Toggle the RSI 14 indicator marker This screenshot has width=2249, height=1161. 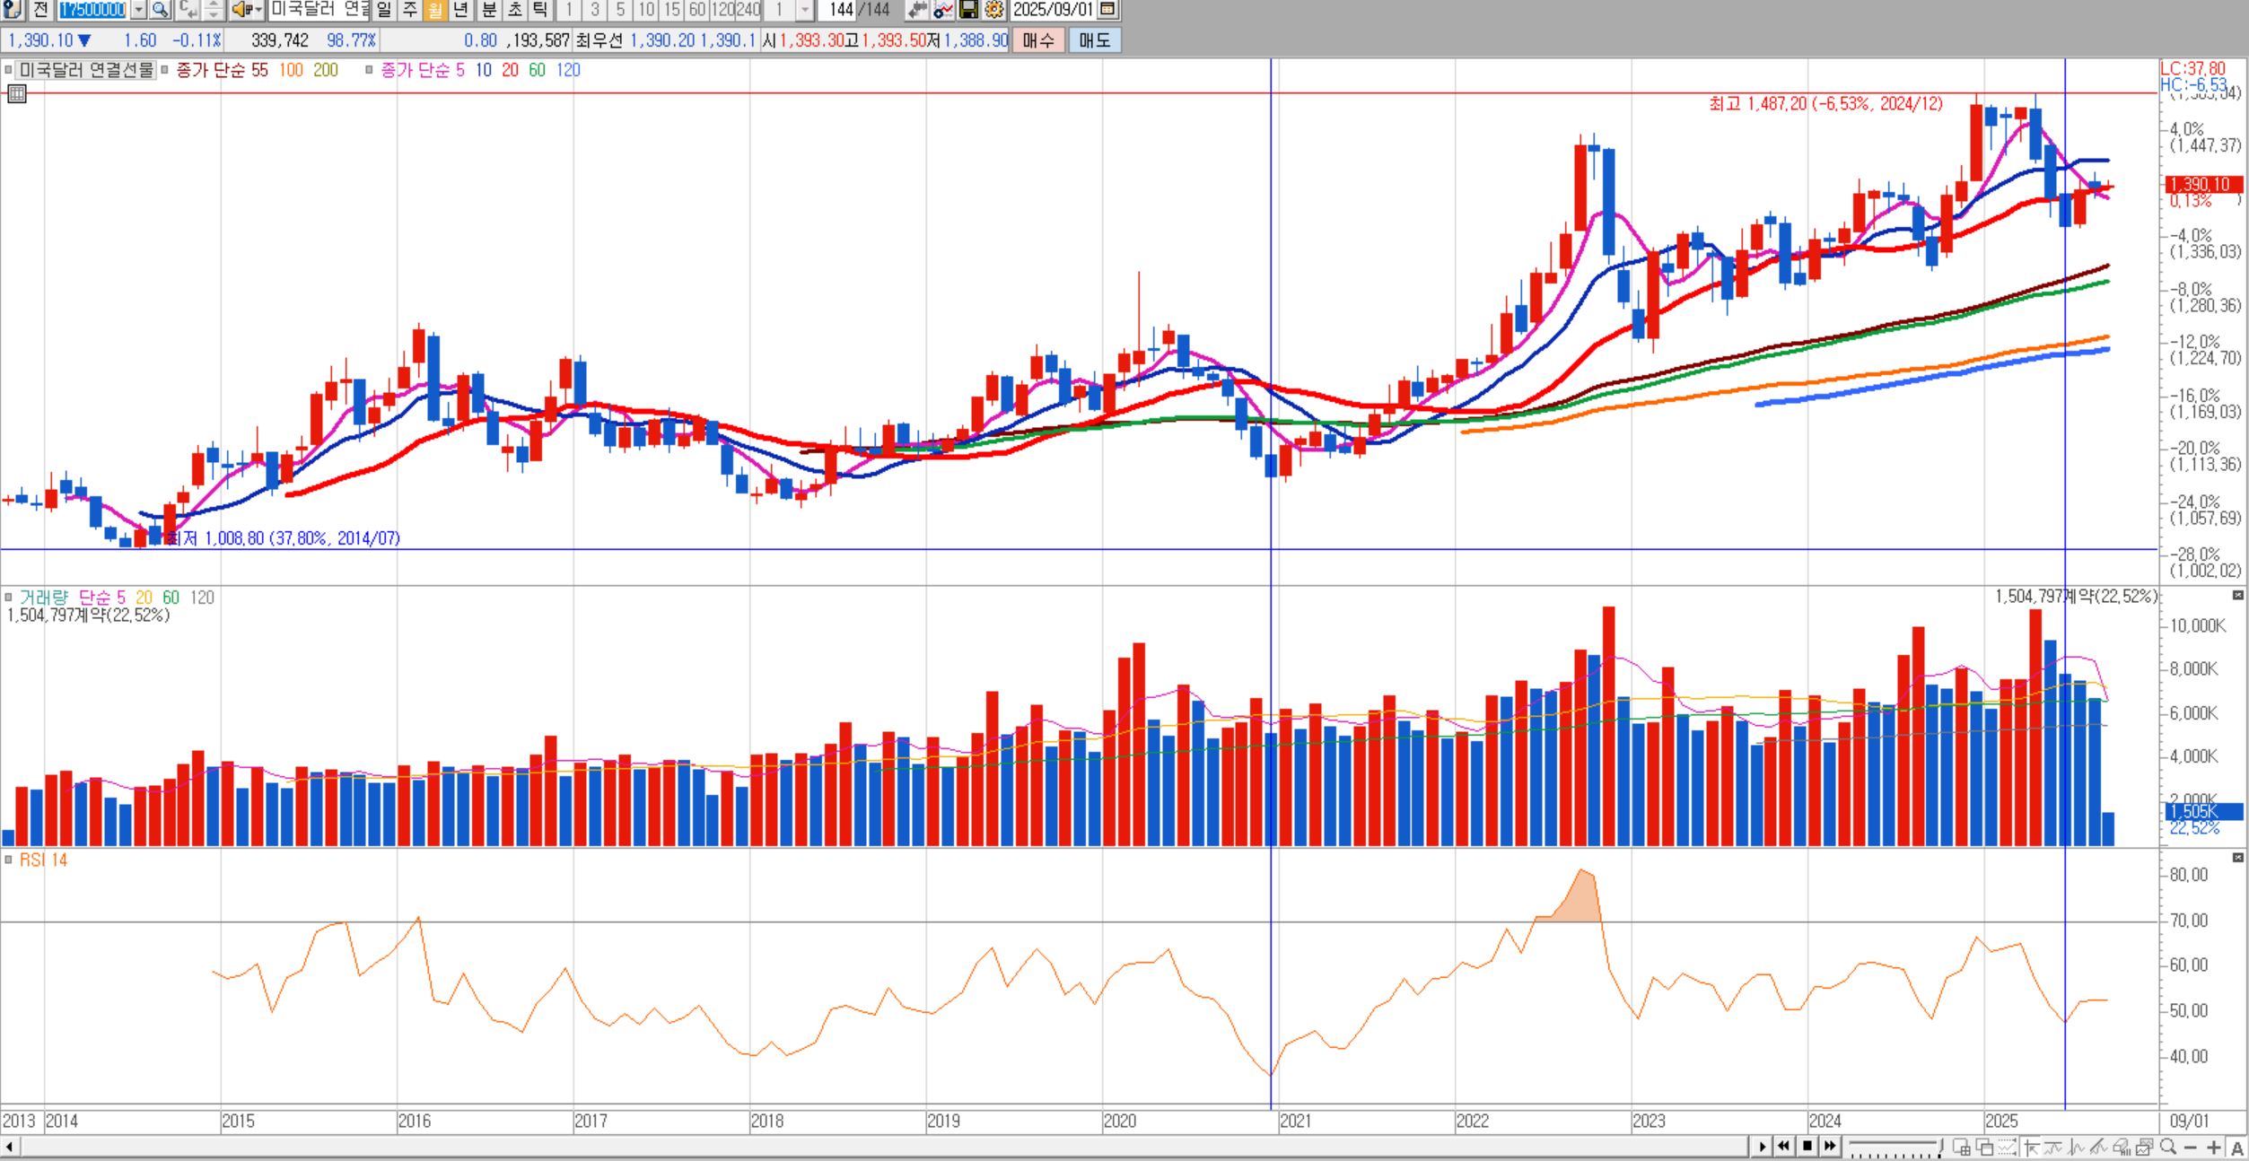[x=8, y=860]
